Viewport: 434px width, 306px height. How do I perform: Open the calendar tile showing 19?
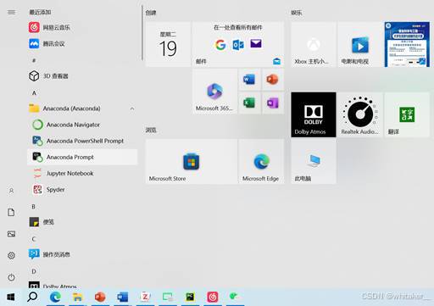point(168,44)
